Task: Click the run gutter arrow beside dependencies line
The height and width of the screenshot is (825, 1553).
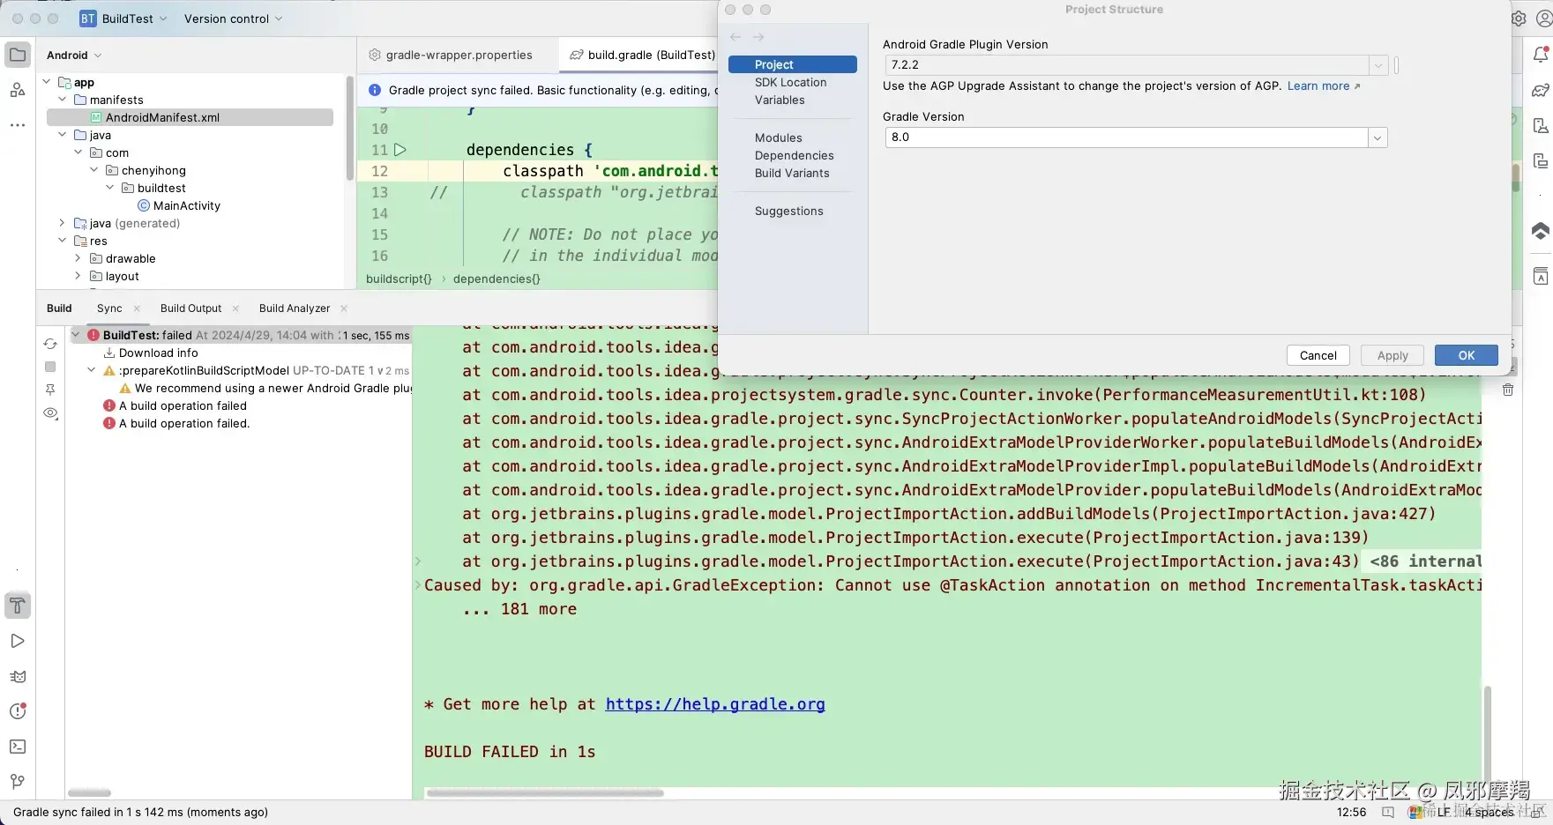Action: click(x=400, y=150)
